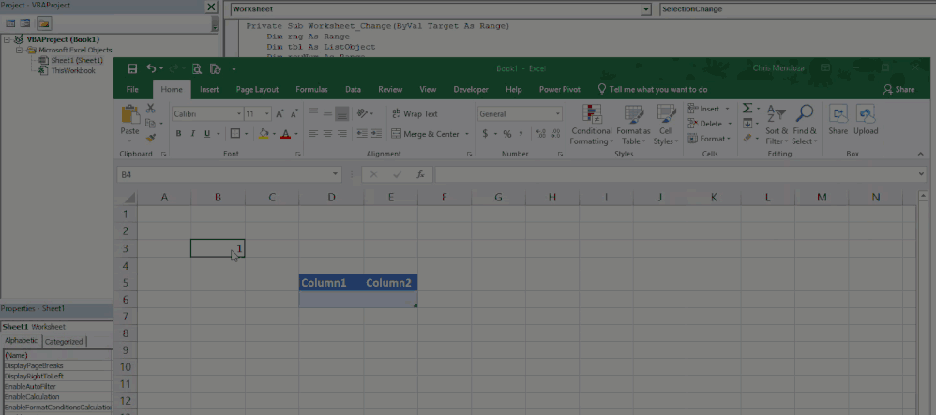Open the Fill Color dropdown arrow
936x415 pixels.
[274, 134]
